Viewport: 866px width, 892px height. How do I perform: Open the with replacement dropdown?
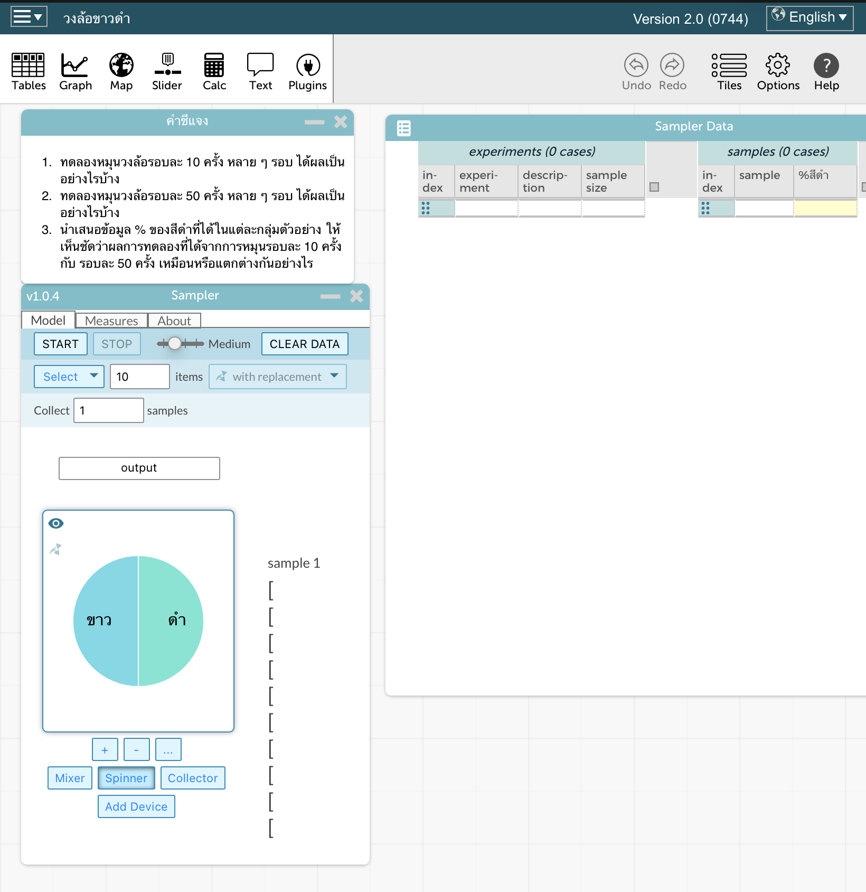[278, 377]
